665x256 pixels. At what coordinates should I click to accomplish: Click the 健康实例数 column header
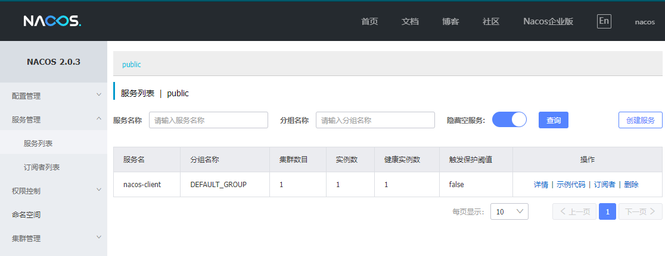(x=407, y=160)
